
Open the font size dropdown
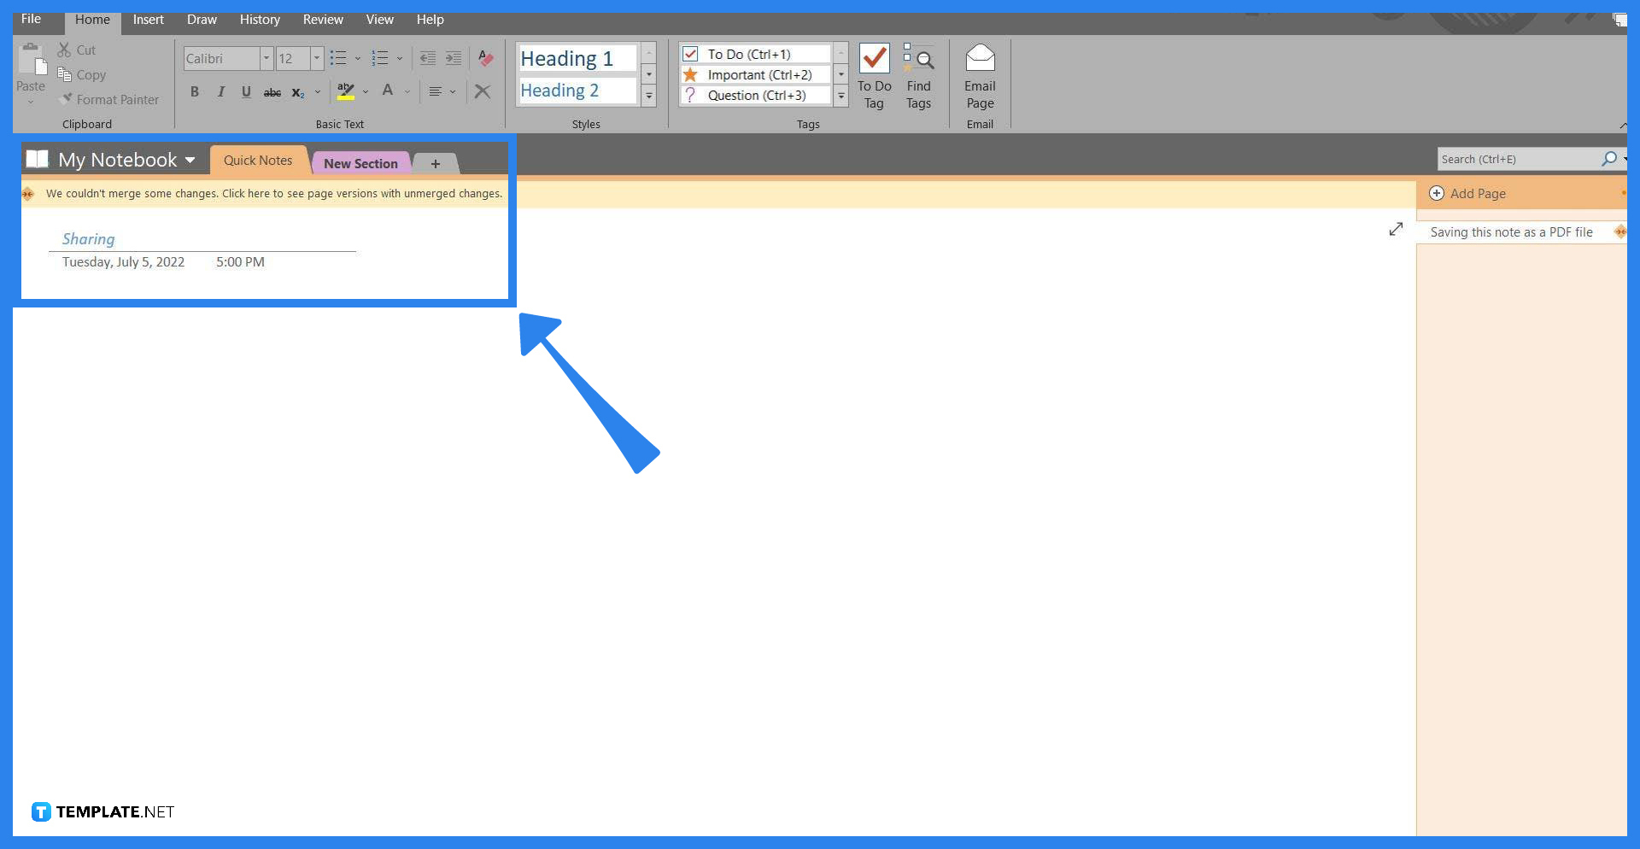tap(316, 58)
